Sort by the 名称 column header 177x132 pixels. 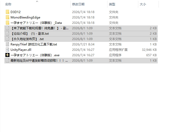[8, 4]
